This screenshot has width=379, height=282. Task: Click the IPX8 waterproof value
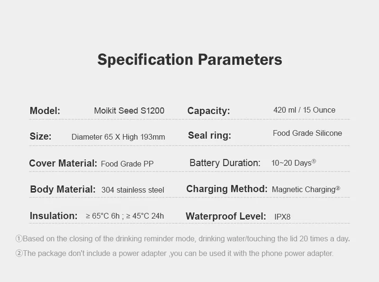(282, 217)
